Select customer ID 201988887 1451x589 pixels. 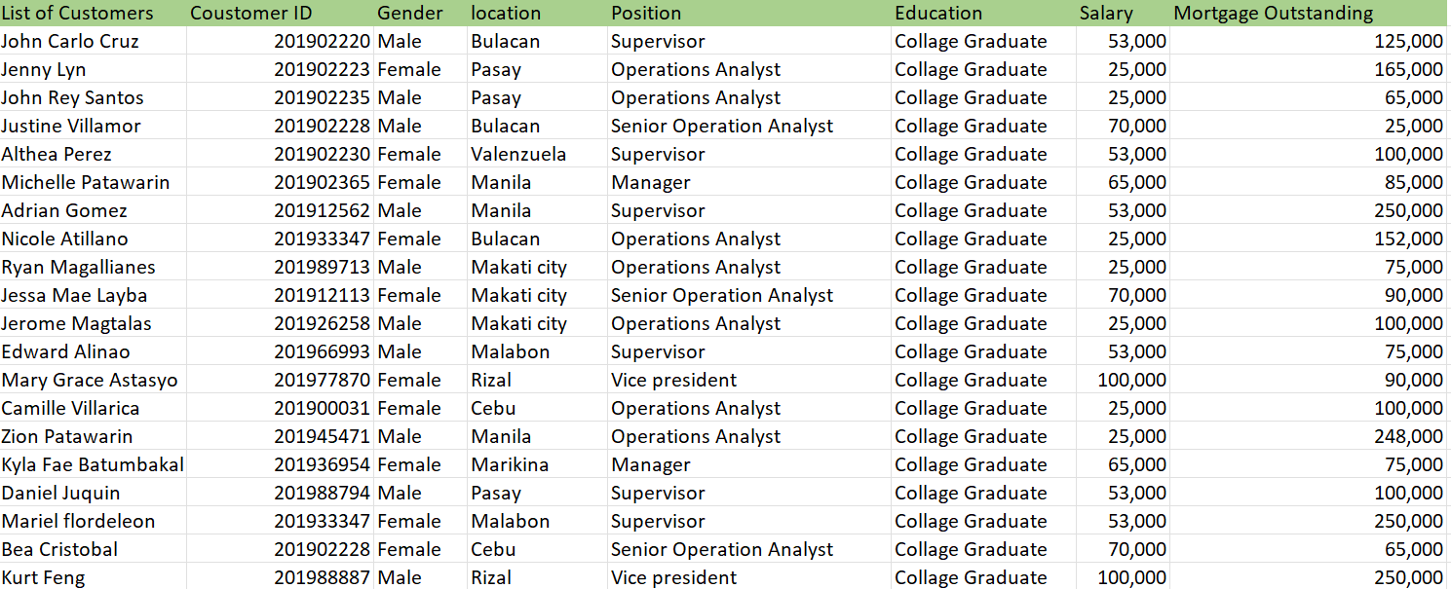click(x=280, y=576)
